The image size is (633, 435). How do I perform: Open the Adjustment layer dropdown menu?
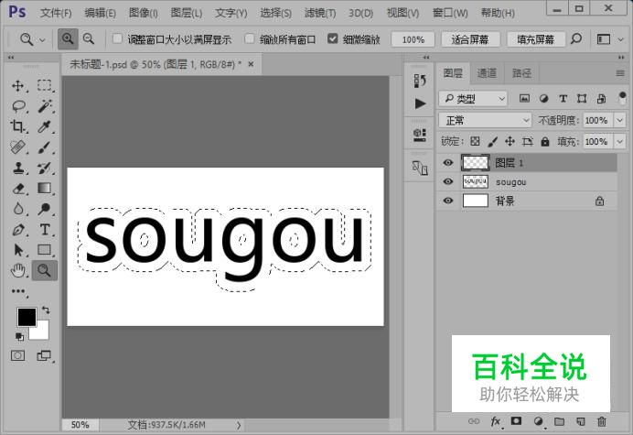[538, 421]
